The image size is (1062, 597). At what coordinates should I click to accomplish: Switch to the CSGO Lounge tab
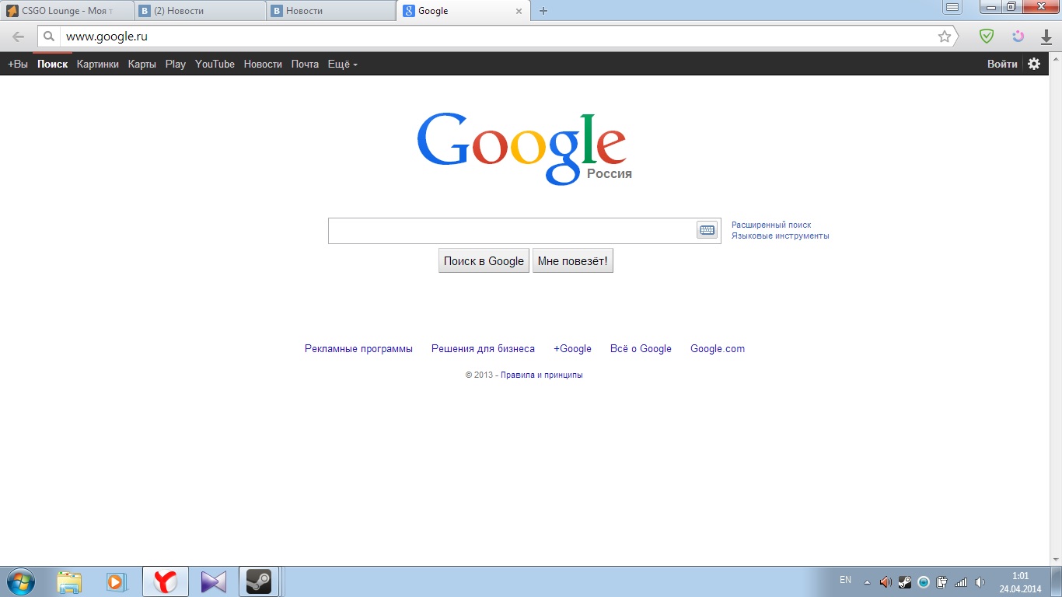click(x=66, y=11)
